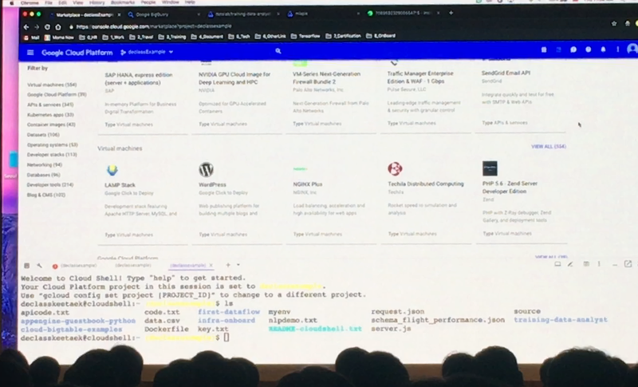The width and height of the screenshot is (638, 387).
Task: Open the Cloud Shell session dropdown arrow
Action: (x=238, y=265)
